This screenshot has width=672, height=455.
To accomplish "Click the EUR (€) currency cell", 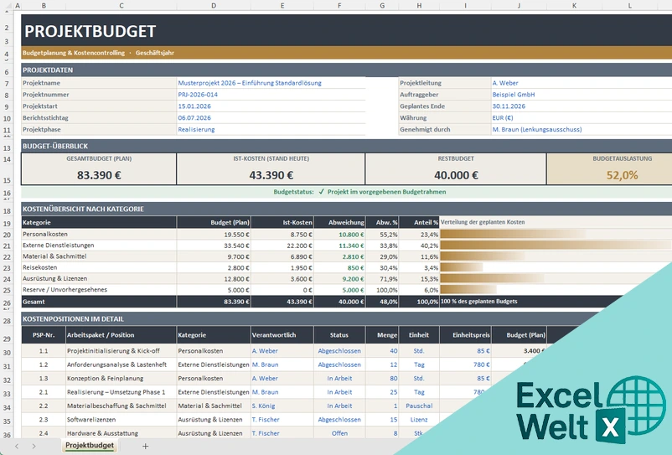I will pyautogui.click(x=582, y=118).
